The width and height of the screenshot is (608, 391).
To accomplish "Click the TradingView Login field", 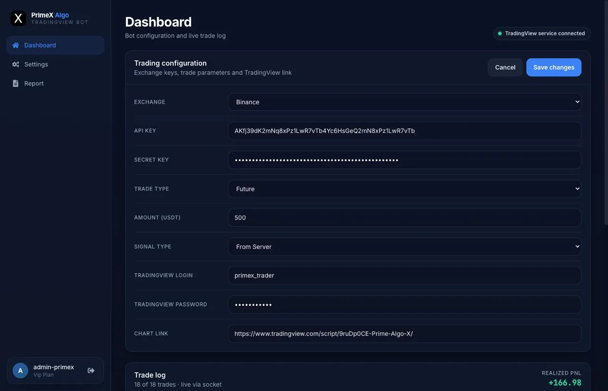I will pos(405,276).
